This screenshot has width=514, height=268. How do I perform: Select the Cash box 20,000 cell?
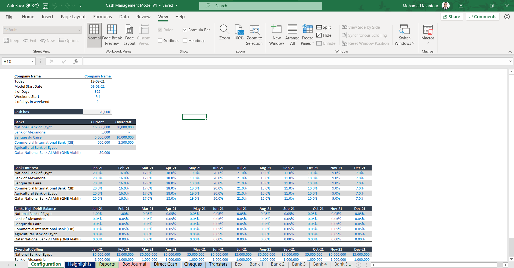pyautogui.click(x=97, y=112)
